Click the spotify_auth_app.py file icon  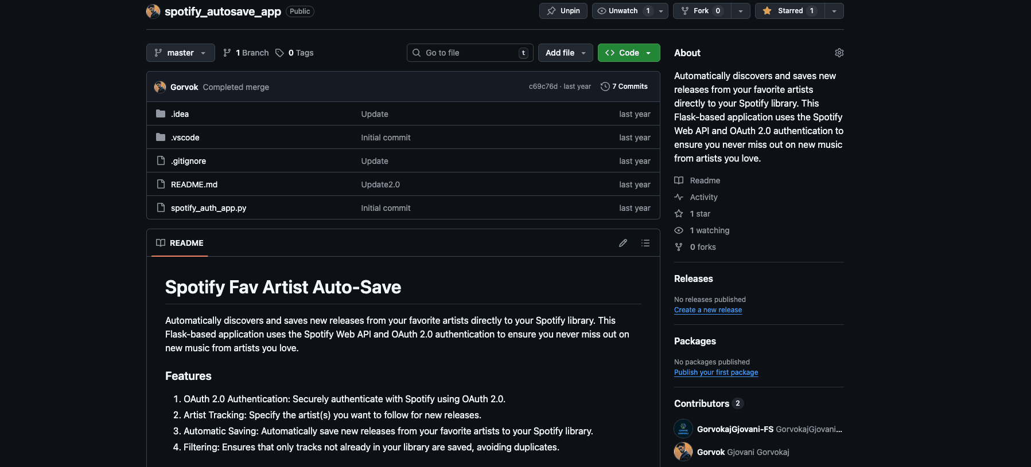161,208
